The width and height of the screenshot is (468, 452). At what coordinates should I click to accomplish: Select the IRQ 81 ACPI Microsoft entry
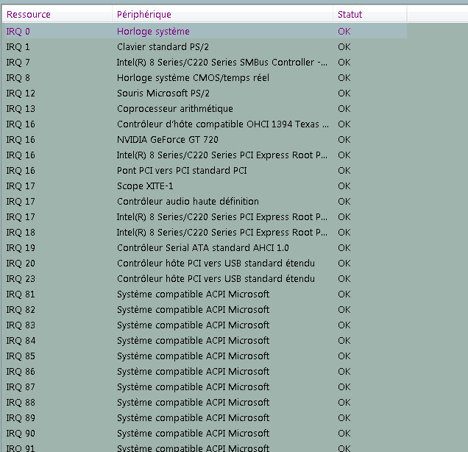click(x=193, y=294)
